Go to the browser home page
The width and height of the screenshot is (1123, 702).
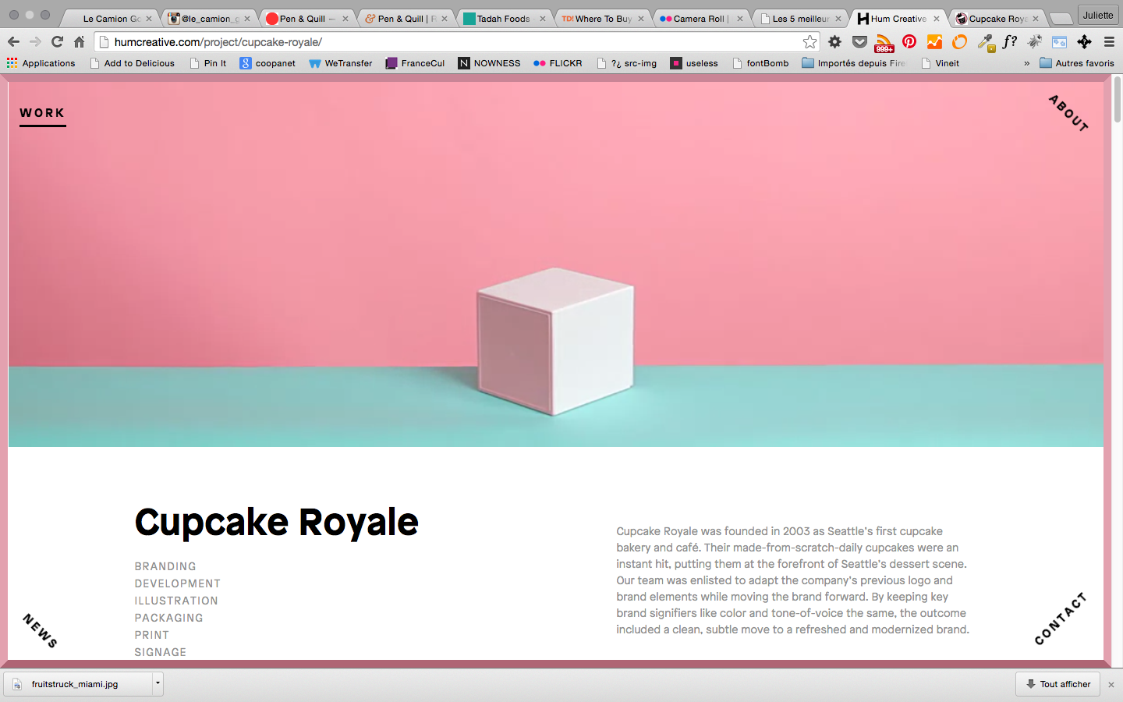(x=79, y=41)
